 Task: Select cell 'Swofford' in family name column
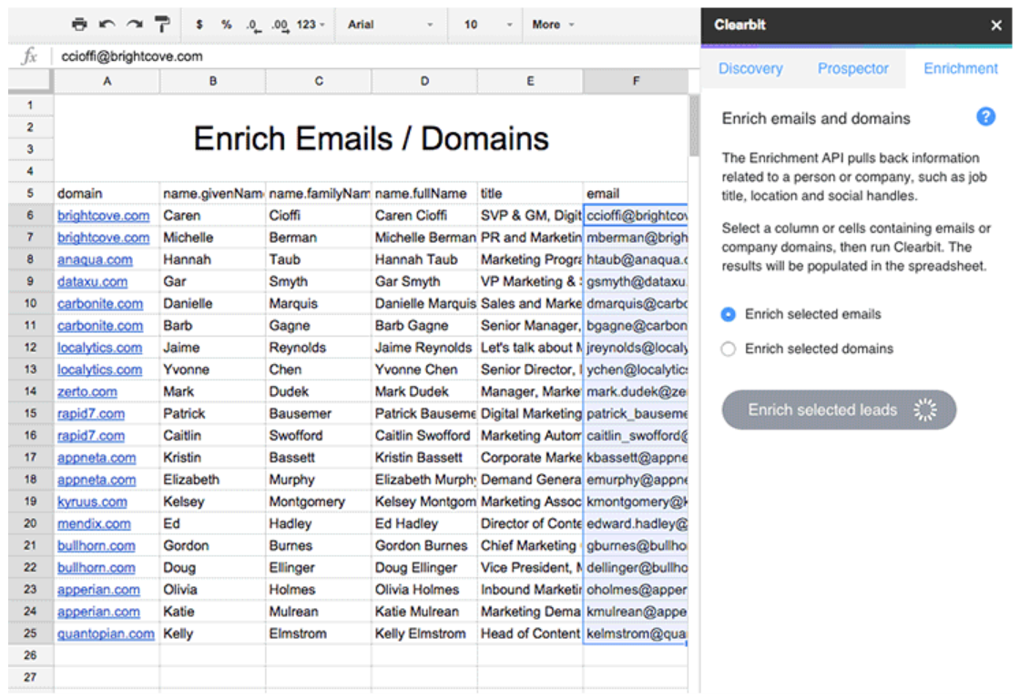click(319, 436)
